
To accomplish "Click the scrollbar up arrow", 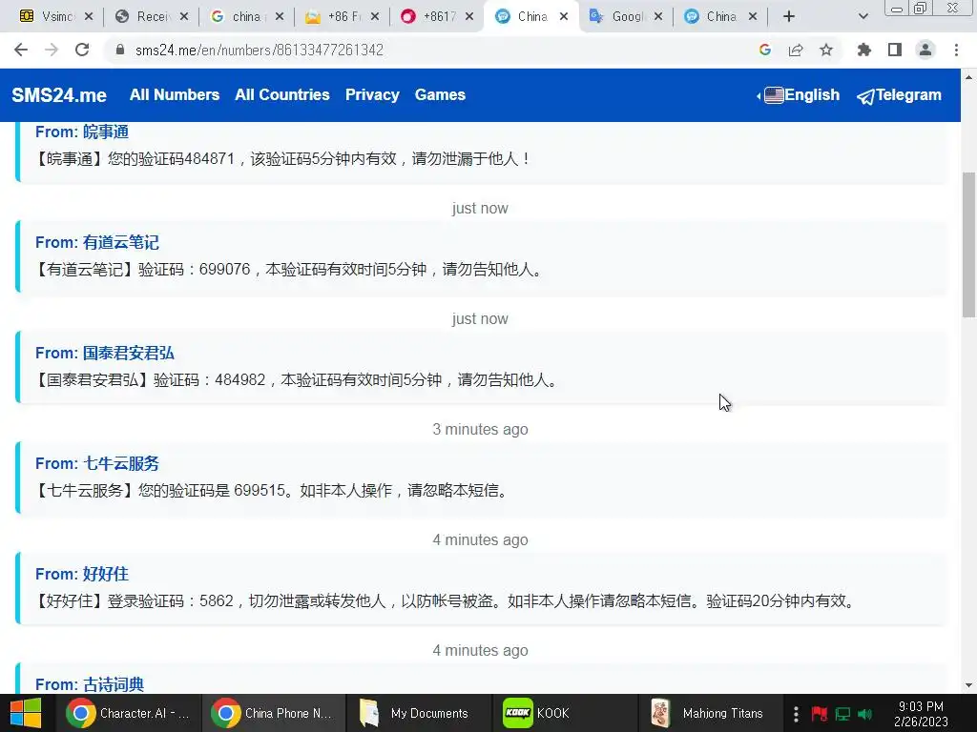I will click(969, 76).
